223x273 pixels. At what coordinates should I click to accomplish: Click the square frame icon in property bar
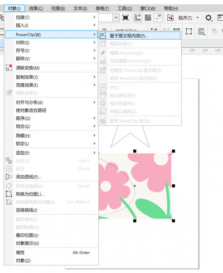(x=189, y=31)
